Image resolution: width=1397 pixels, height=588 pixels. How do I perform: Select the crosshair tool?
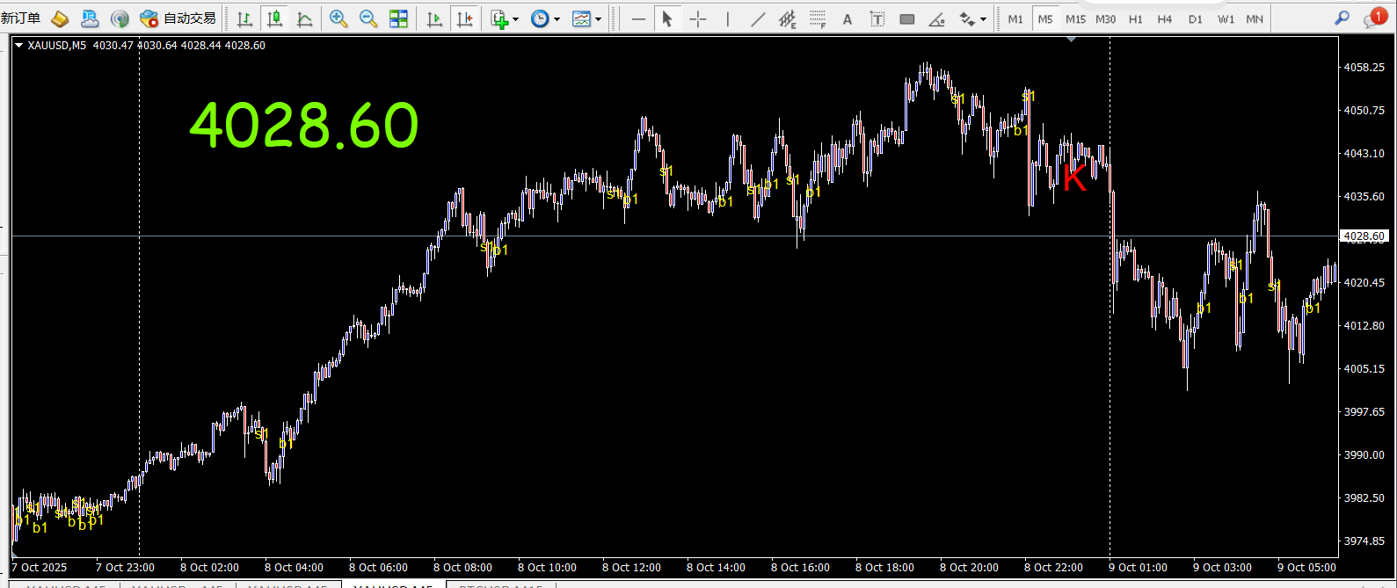(698, 18)
